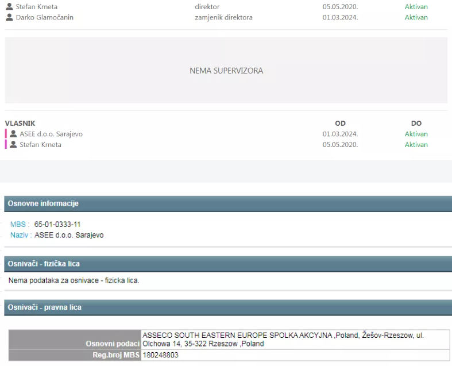Click Aktivan status for director Stefan Krneta
This screenshot has height=366, width=452.
tap(416, 7)
